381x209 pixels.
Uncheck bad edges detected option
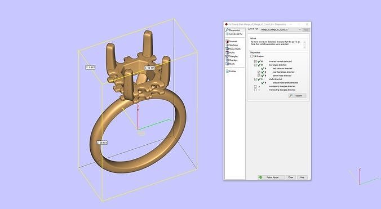(x=255, y=65)
